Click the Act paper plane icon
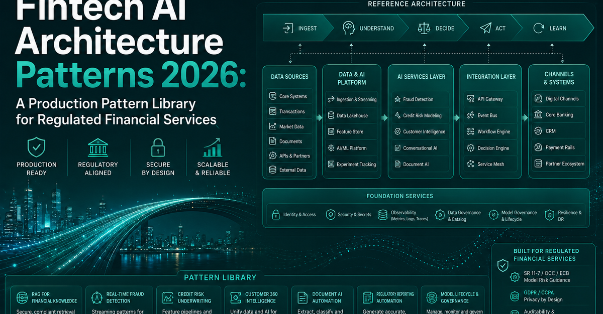The width and height of the screenshot is (603, 314). (485, 28)
